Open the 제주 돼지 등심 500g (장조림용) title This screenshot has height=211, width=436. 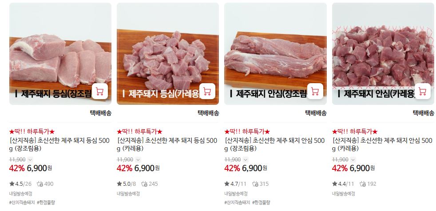pos(59,145)
